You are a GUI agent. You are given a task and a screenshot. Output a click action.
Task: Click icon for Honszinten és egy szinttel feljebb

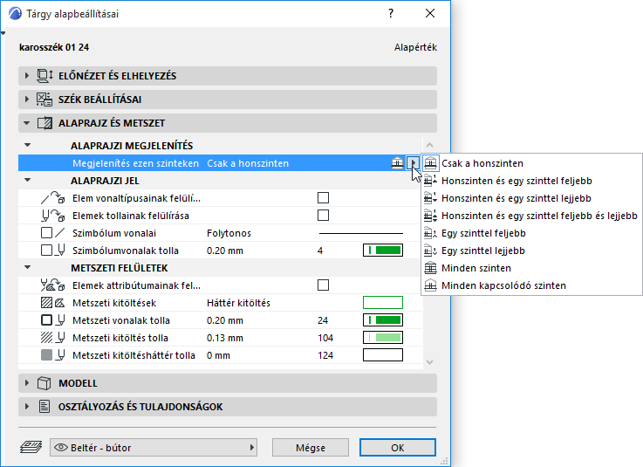[431, 181]
